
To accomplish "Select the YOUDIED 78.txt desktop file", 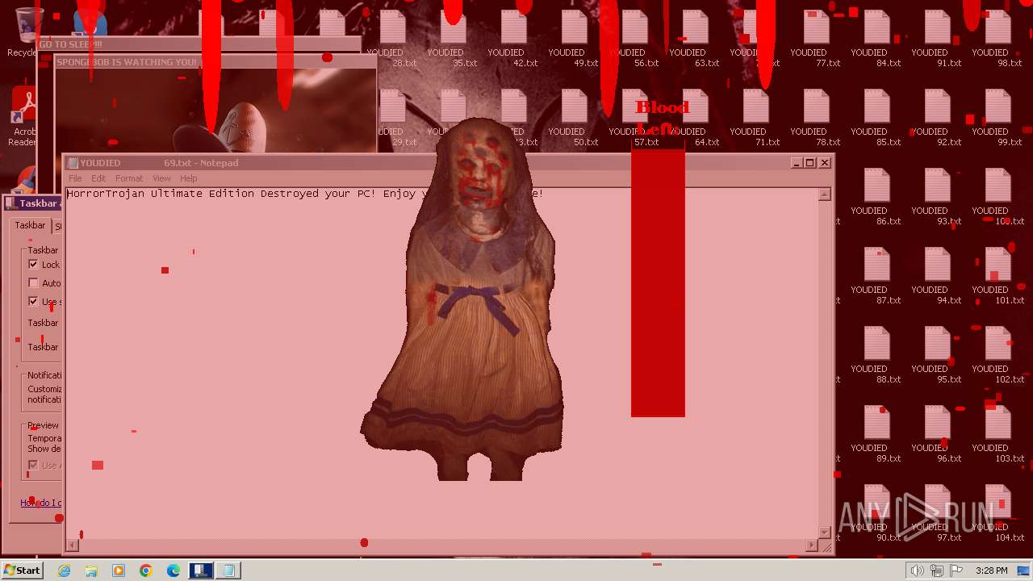I will (x=816, y=118).
